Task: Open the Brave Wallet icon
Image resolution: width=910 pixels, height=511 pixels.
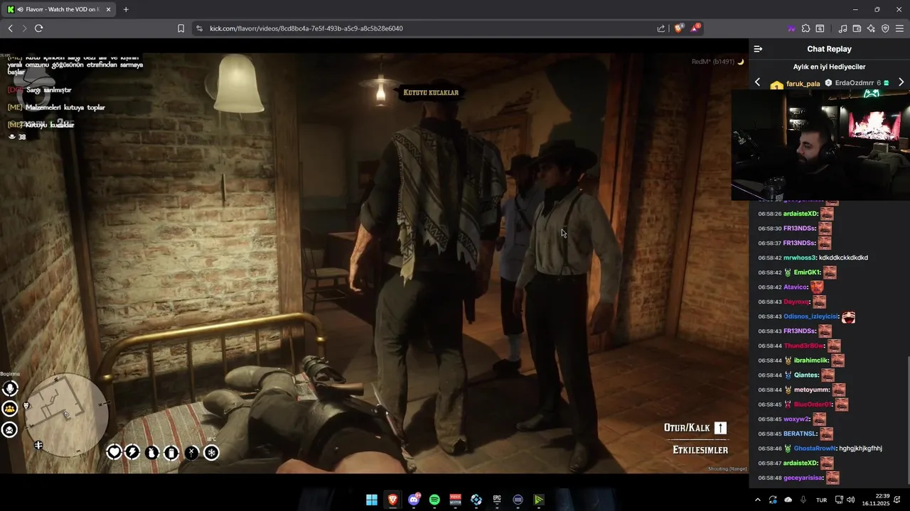Action: click(857, 28)
